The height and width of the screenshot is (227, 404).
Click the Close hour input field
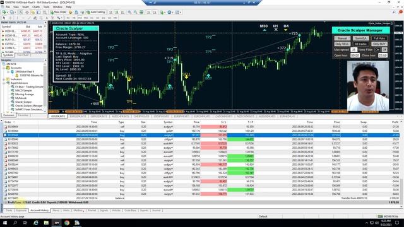click(383, 55)
